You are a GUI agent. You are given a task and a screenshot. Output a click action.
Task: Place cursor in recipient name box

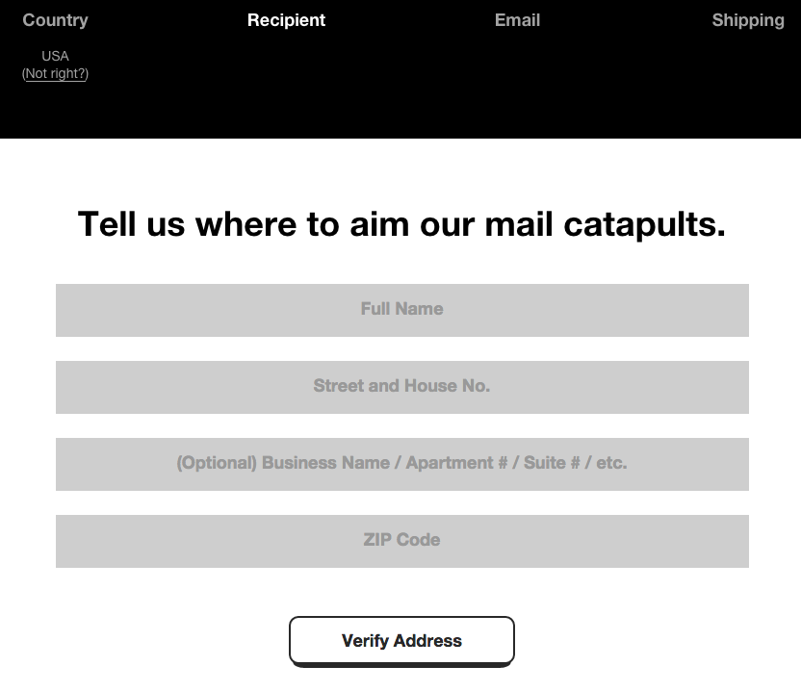coord(401,310)
